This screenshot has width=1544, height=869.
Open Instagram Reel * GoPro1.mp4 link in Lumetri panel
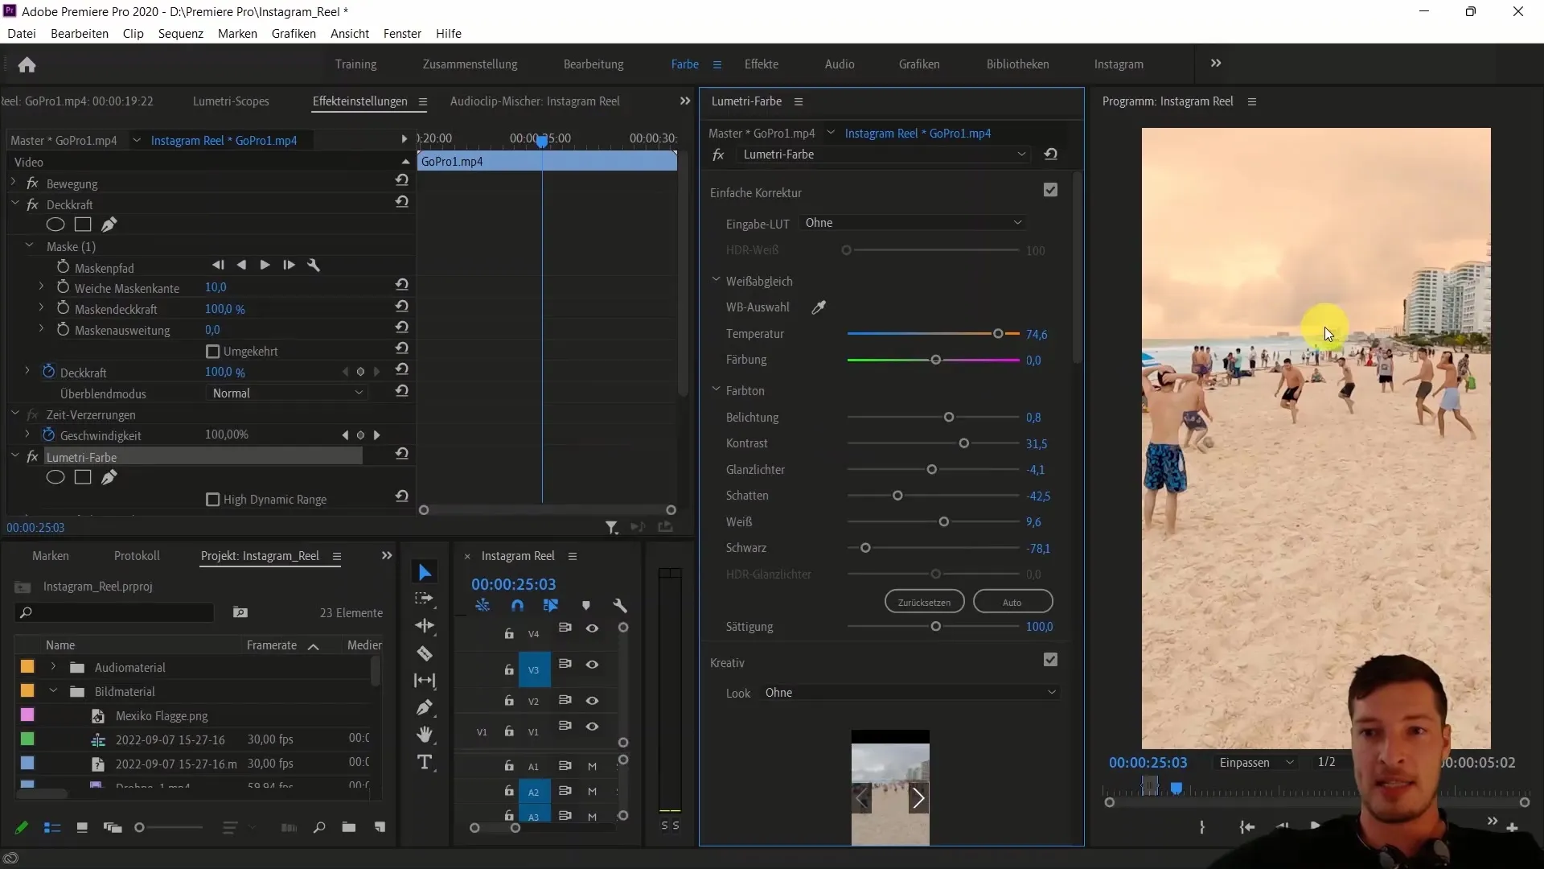pyautogui.click(x=918, y=134)
